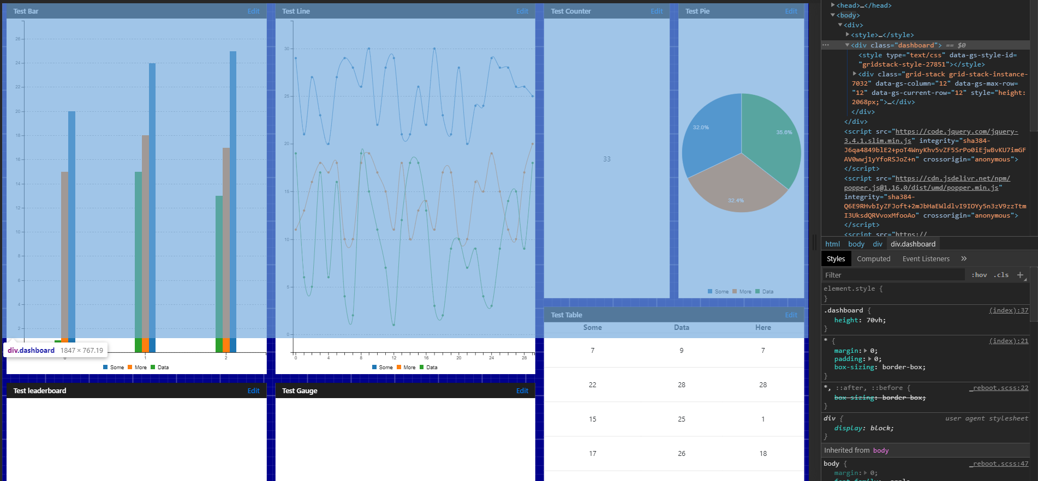Click Edit on the Test leaderboard widget
Screen dimensions: 1038x481
[253, 390]
